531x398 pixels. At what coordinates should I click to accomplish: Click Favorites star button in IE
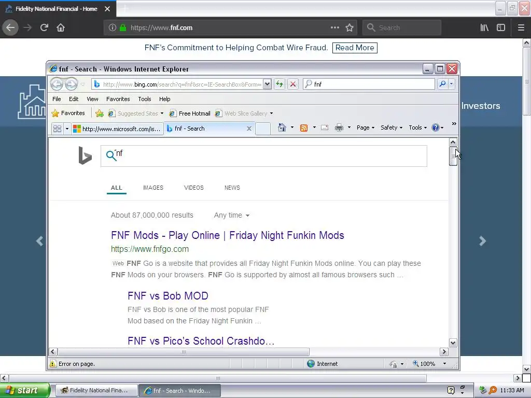68,113
